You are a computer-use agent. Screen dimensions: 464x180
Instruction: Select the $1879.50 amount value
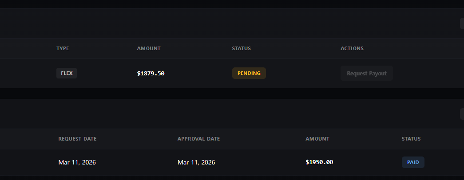coord(151,73)
